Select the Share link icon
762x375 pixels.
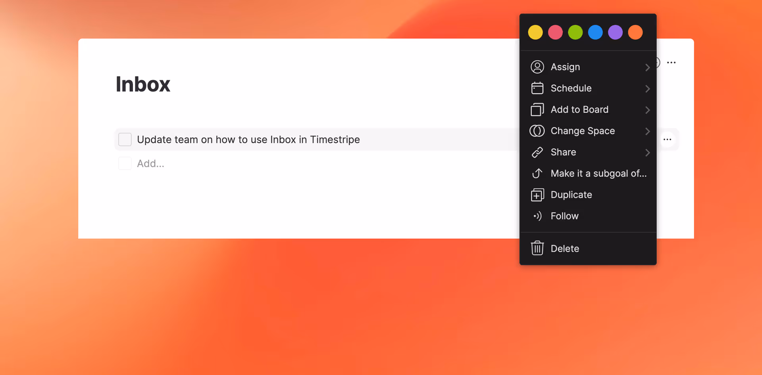click(x=538, y=152)
